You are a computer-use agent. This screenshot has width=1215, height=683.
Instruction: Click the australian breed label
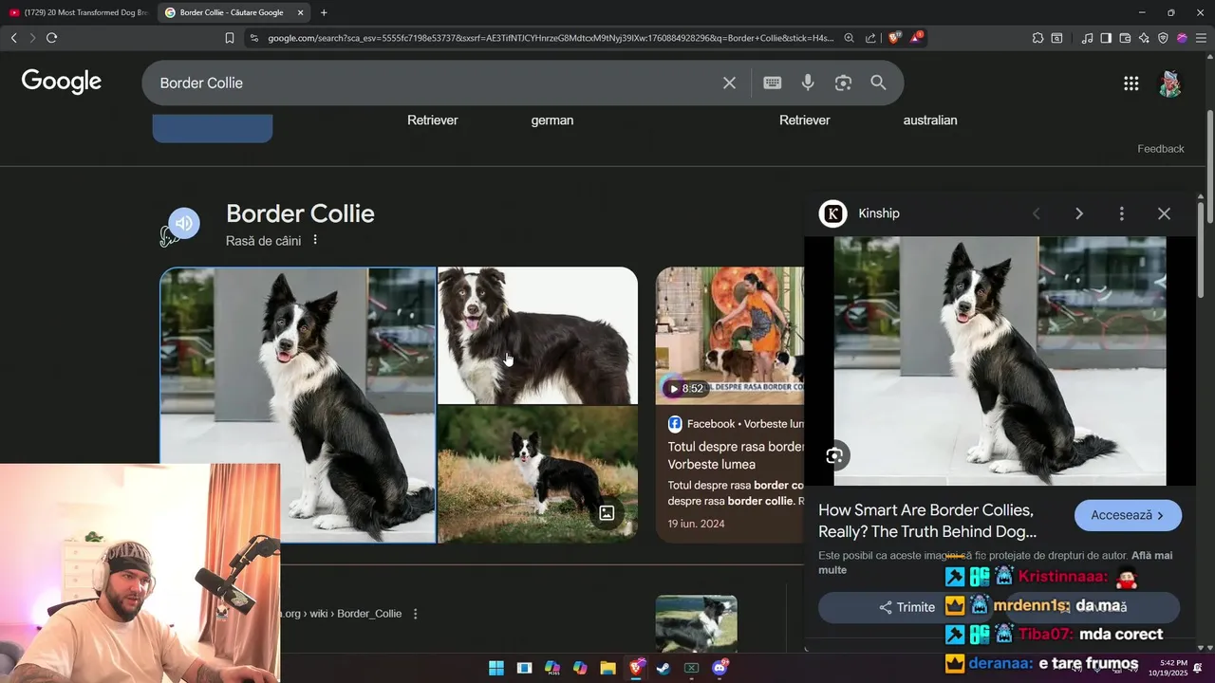(x=930, y=120)
